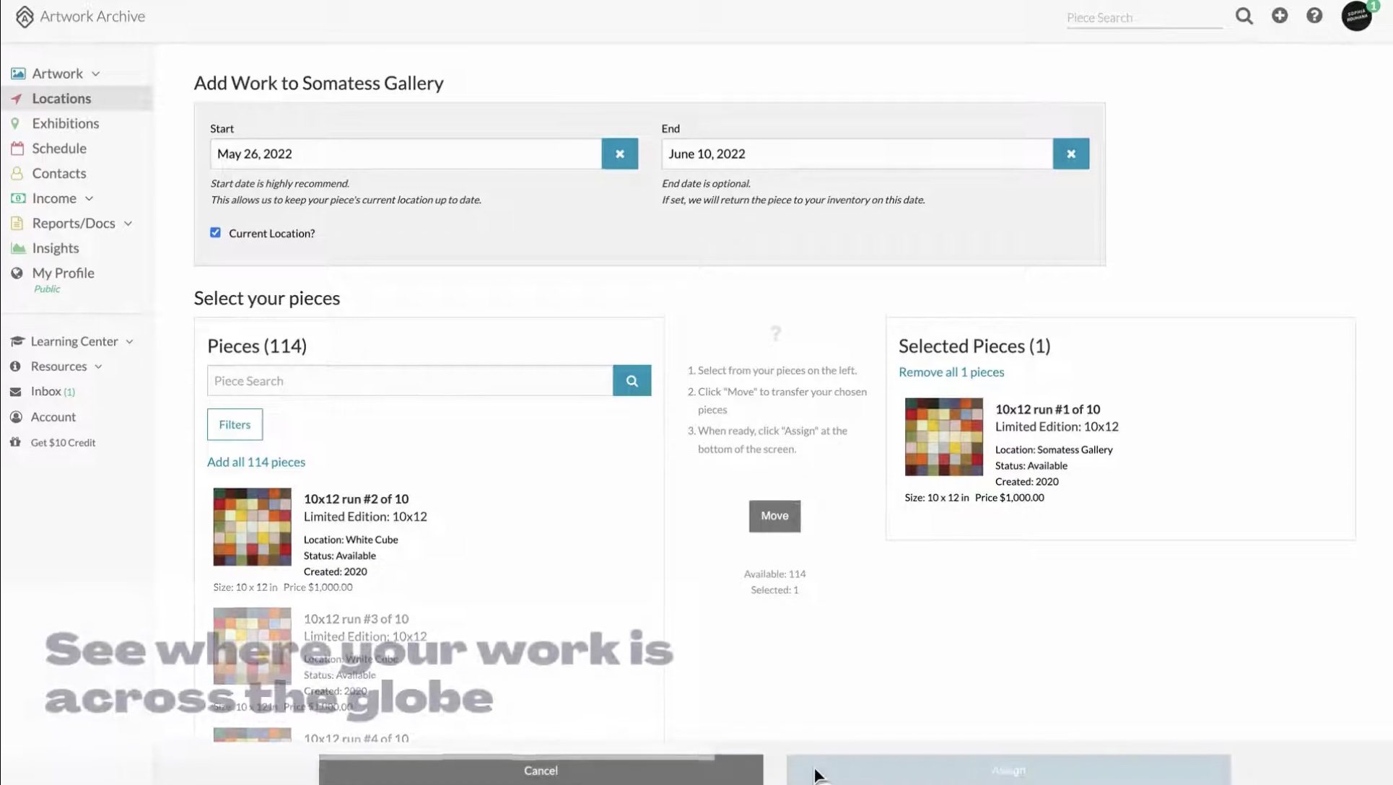Click the Pieces panel search magnifier button
The width and height of the screenshot is (1393, 785).
click(x=632, y=381)
